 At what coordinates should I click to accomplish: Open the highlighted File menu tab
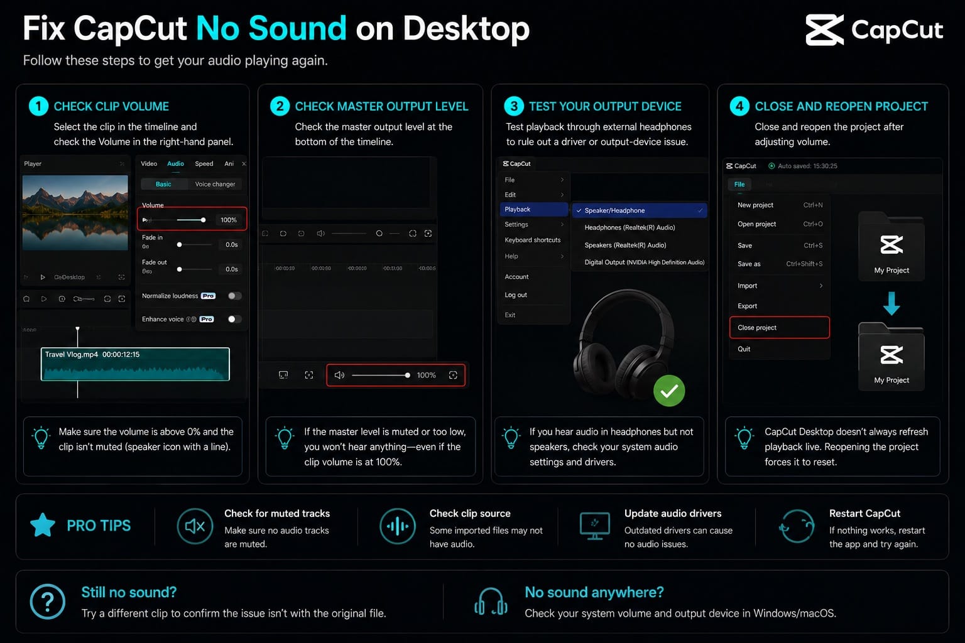tap(739, 184)
